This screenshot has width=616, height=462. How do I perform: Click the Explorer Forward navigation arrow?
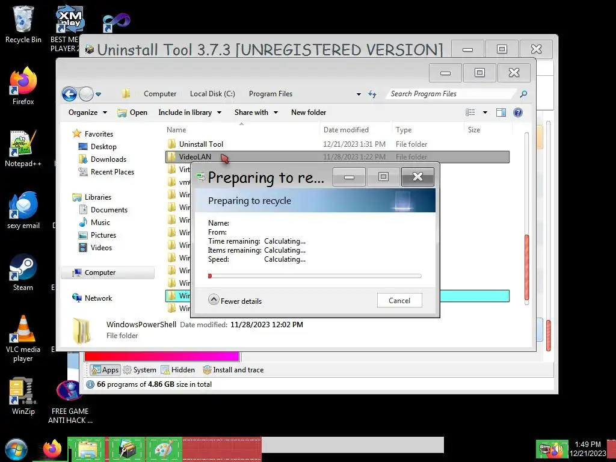[x=86, y=94]
